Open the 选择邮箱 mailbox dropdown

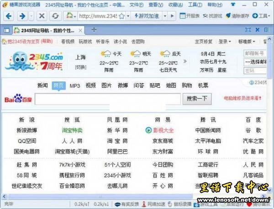click(x=255, y=62)
